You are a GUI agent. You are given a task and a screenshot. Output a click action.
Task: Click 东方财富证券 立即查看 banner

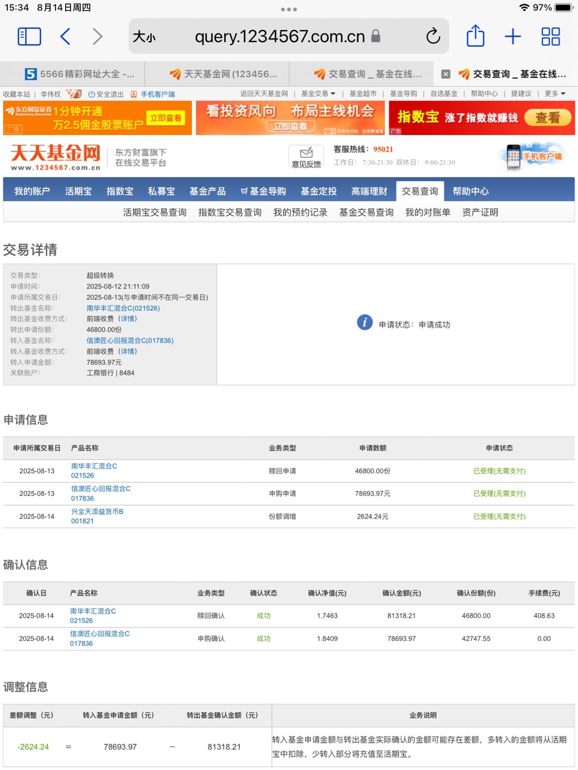tap(166, 118)
